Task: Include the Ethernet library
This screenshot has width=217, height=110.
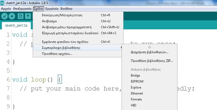Action: pos(150,93)
